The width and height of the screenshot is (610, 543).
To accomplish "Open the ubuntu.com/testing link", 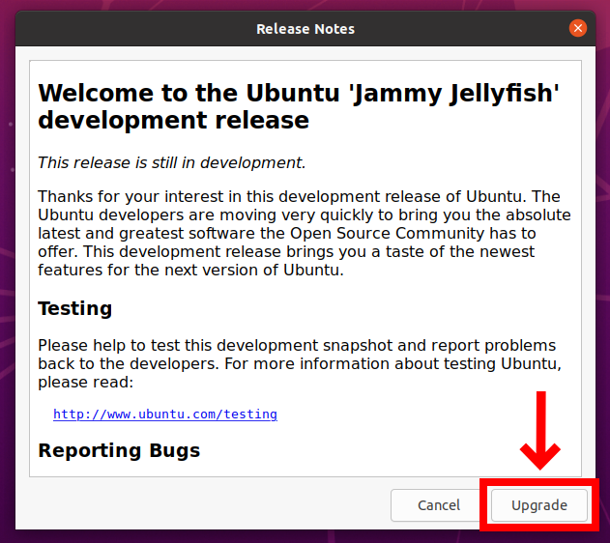I will [165, 414].
